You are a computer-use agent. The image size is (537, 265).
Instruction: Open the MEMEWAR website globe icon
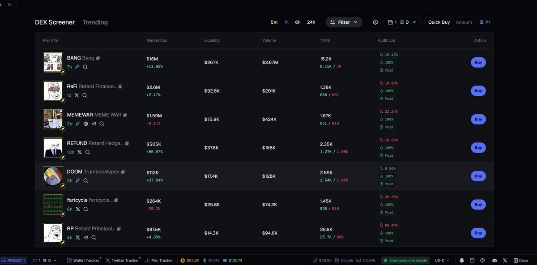[85, 124]
